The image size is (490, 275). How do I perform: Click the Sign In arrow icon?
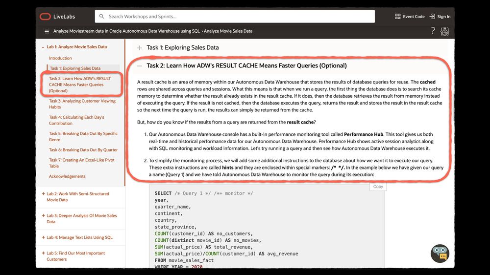[x=432, y=17]
